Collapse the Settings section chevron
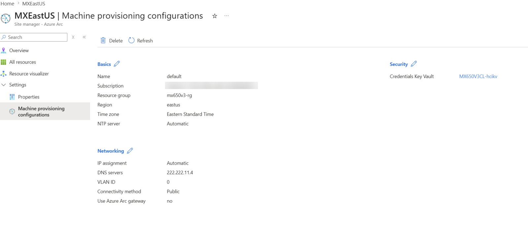528x248 pixels. pos(4,85)
